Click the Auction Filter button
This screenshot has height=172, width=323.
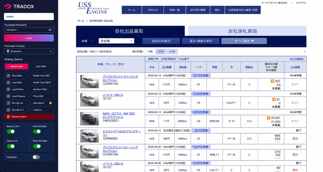coord(41,89)
